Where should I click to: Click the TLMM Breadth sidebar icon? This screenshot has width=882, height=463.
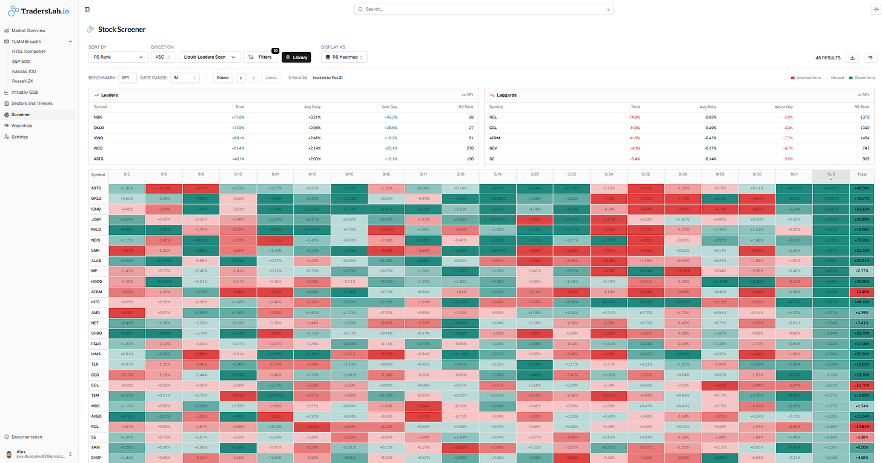click(7, 42)
